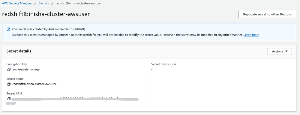Click the Actions dropdown arrow triangle
This screenshot has width=300, height=115.
(286, 51)
